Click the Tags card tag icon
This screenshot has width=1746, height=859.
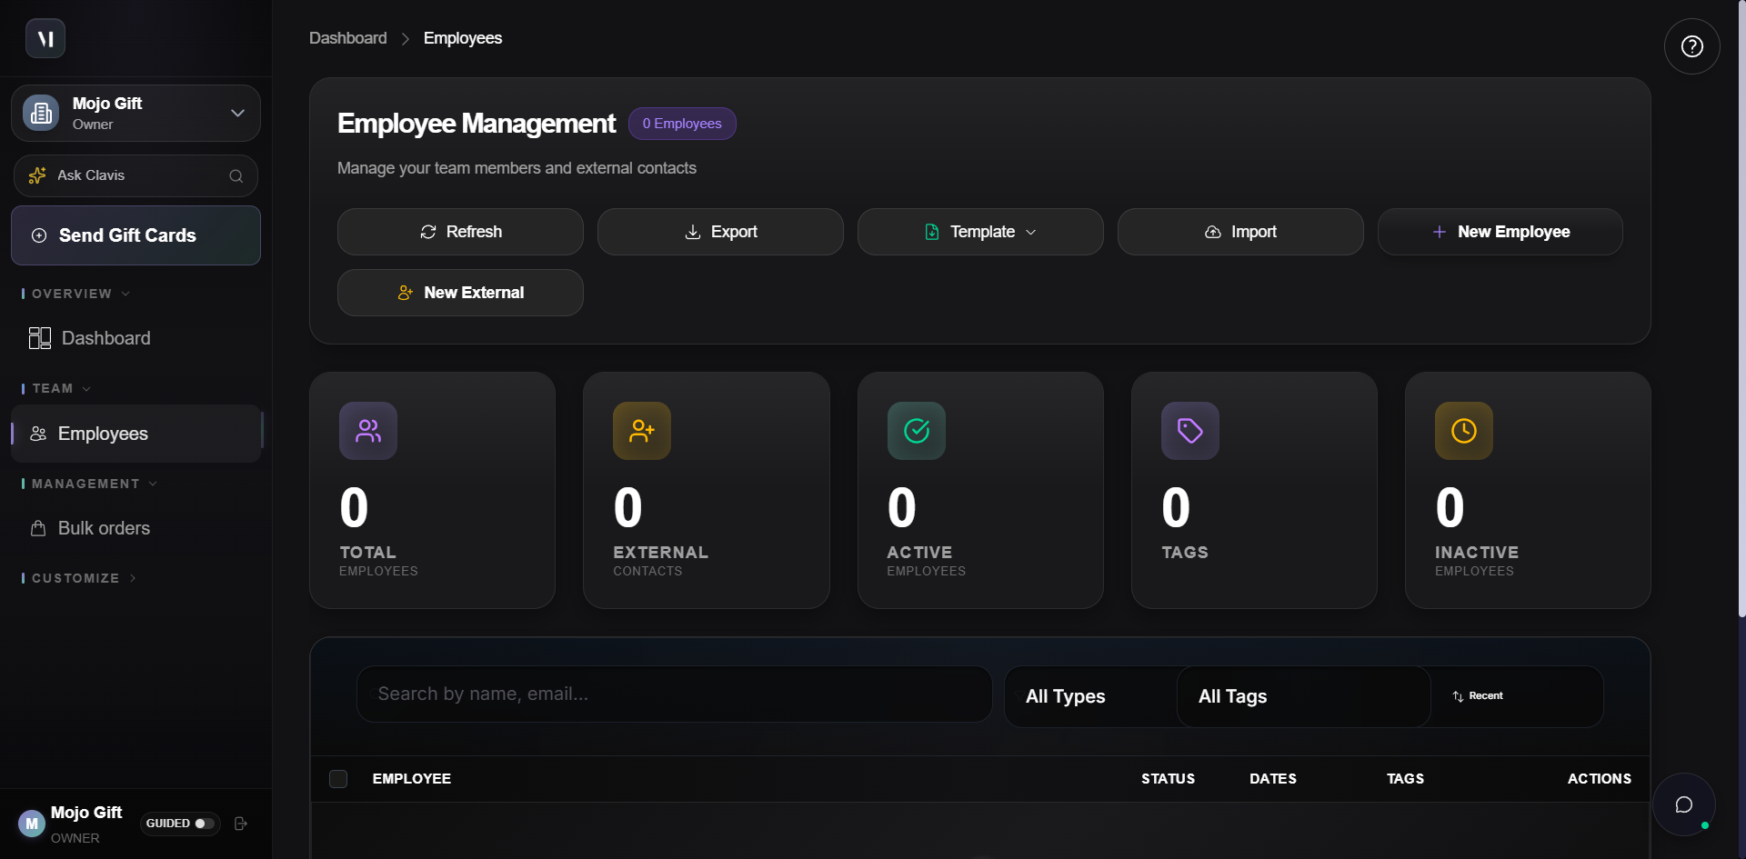tap(1190, 431)
